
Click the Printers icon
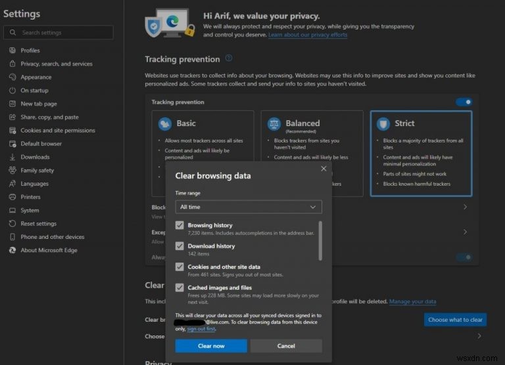pos(12,197)
